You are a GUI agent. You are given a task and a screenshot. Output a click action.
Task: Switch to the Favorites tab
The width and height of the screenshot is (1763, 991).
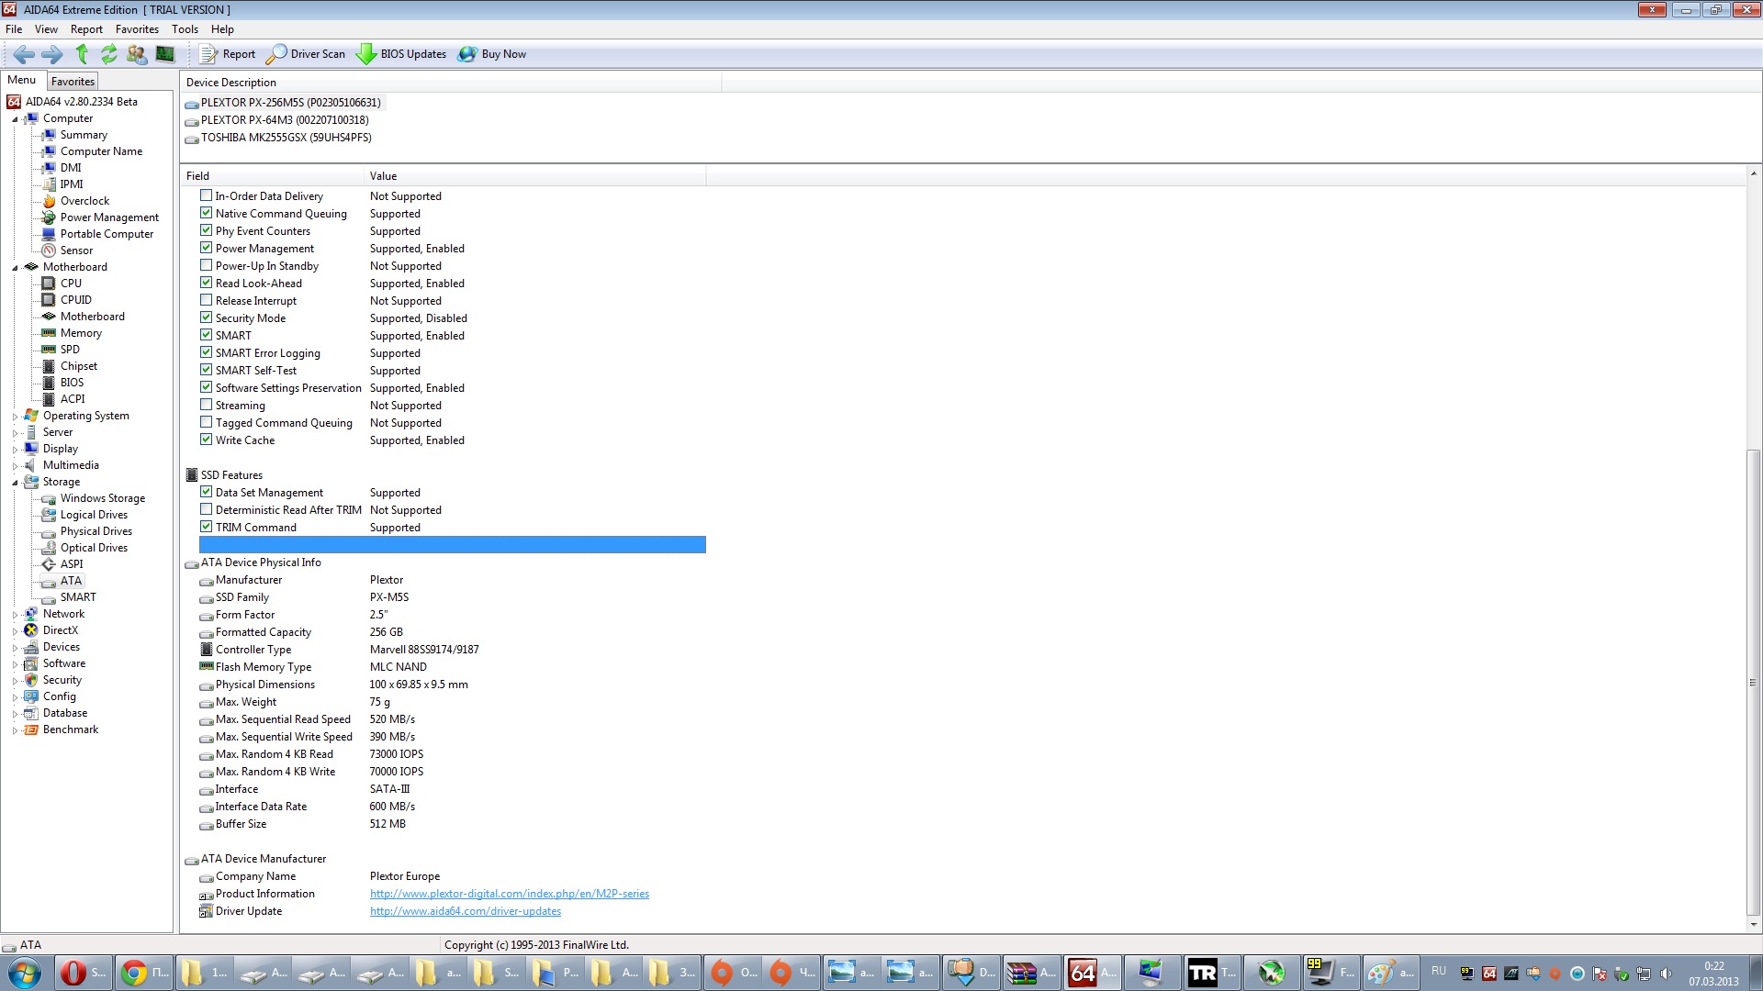point(73,82)
